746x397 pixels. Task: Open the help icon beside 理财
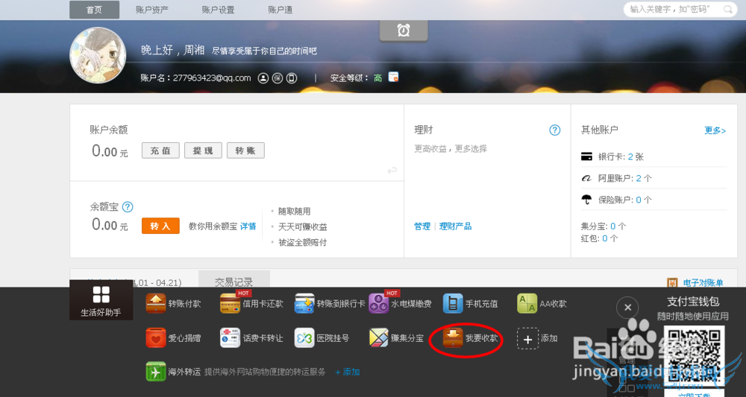coord(555,130)
